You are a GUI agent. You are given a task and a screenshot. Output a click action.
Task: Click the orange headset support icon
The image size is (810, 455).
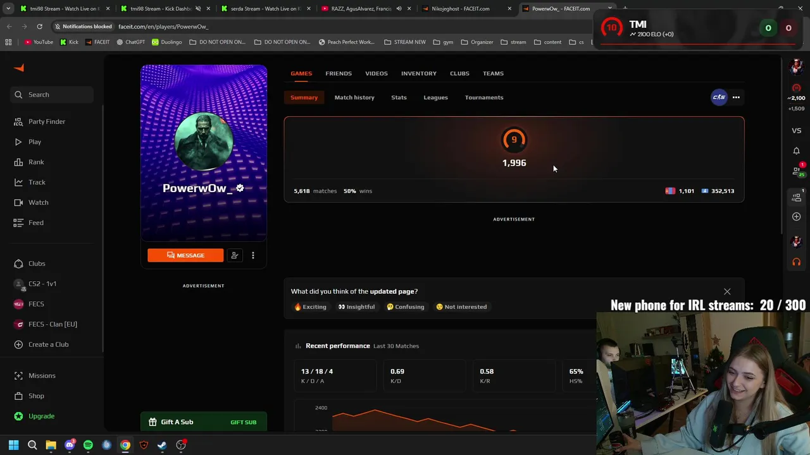click(x=797, y=262)
